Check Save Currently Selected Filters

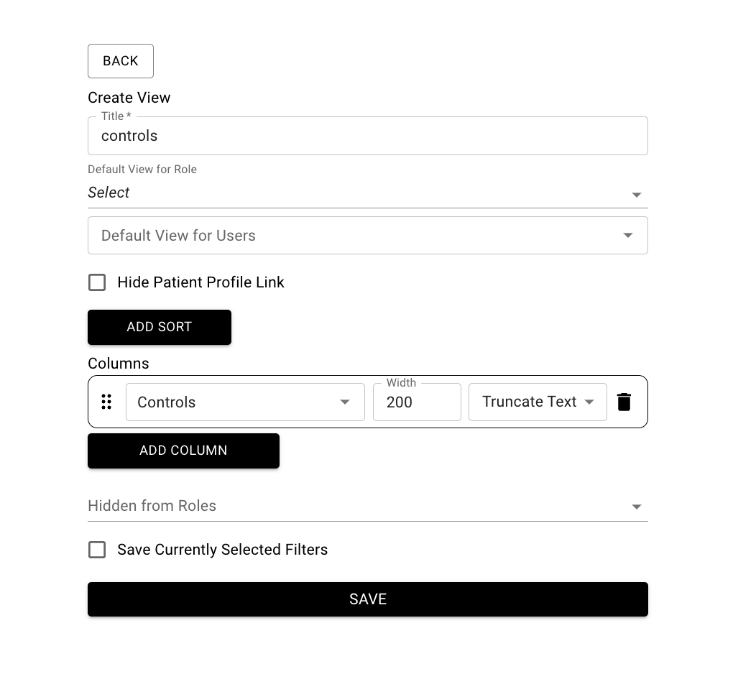pos(97,550)
